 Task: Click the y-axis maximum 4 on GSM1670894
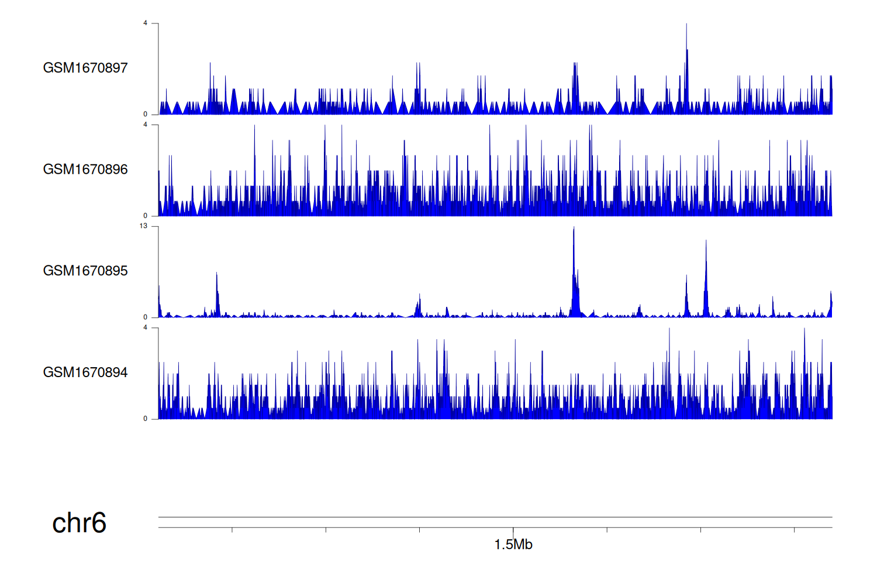click(x=146, y=327)
